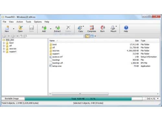The image size is (162, 121).
Task: Click the Setup Information type text
Action: tap(149, 57)
